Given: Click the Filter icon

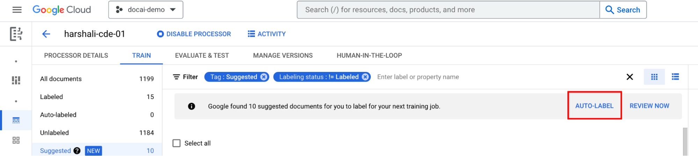Looking at the screenshot, I should (177, 77).
